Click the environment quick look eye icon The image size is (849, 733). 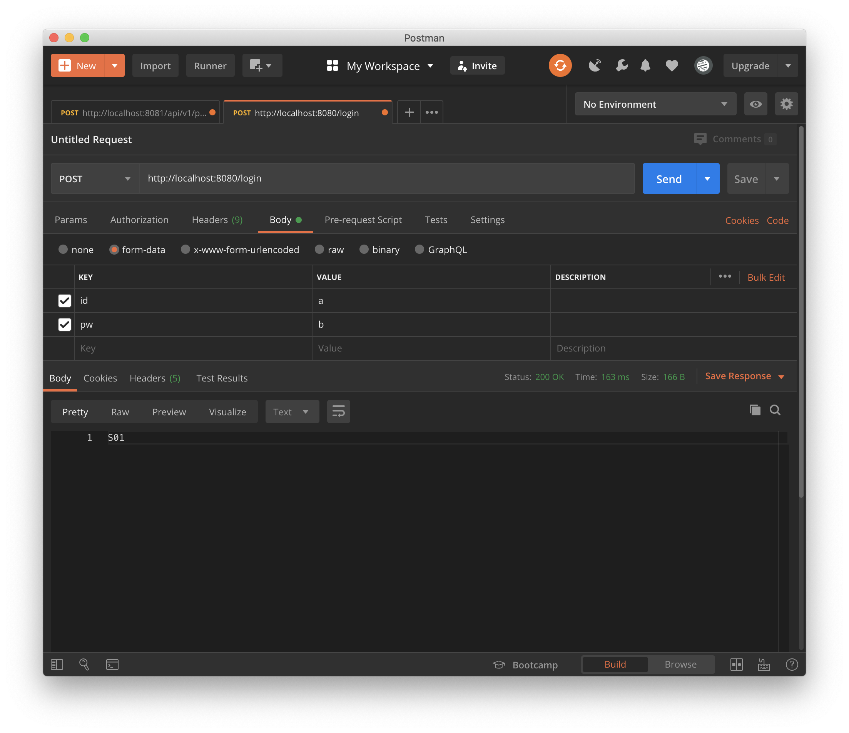[x=755, y=104]
